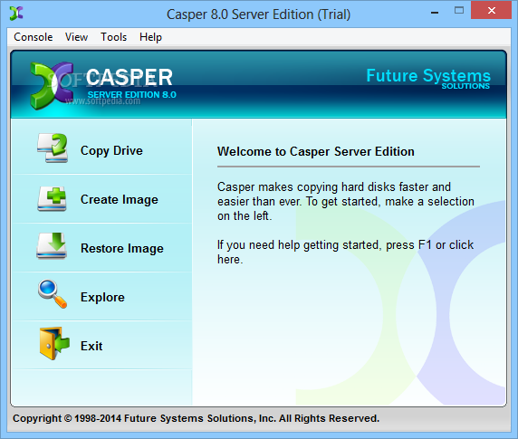Click the Copy Drive disk icon
Image resolution: width=518 pixels, height=439 pixels.
click(x=53, y=148)
